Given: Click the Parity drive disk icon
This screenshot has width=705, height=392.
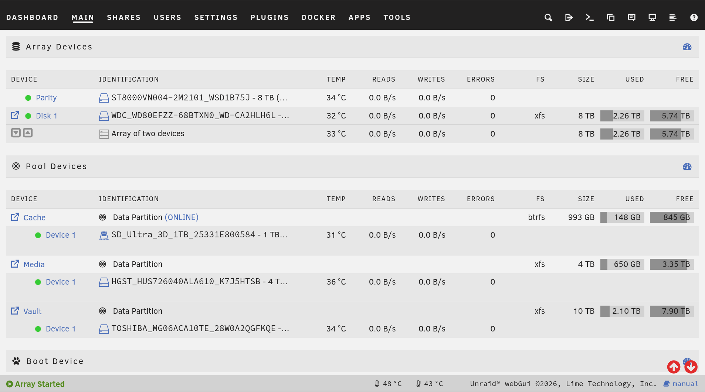Looking at the screenshot, I should coord(104,98).
